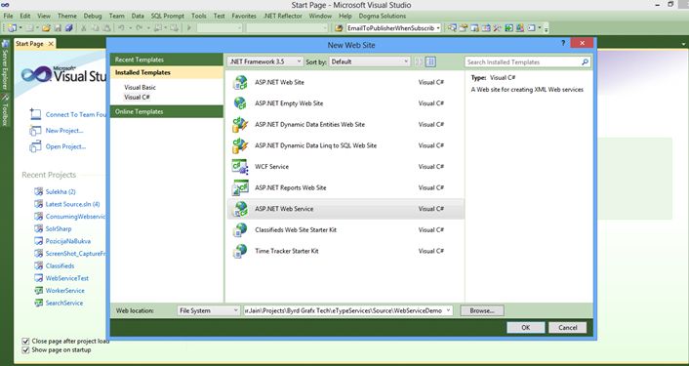Viewport: 689px width, 366px height.
Task: Click the Find in Files icon beside the search combo
Action: (x=339, y=28)
